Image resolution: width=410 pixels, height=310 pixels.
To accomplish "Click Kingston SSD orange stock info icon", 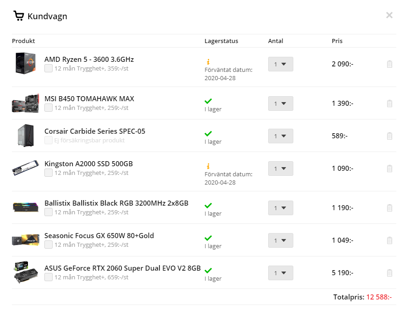I will (x=208, y=166).
